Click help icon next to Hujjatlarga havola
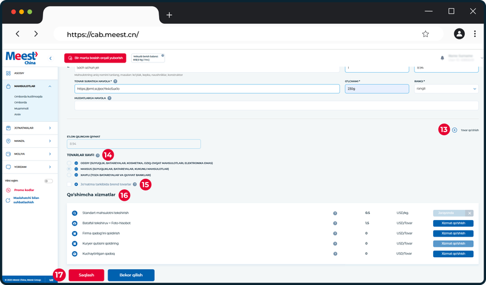Viewport: 486px width, 285px height. coord(109,98)
